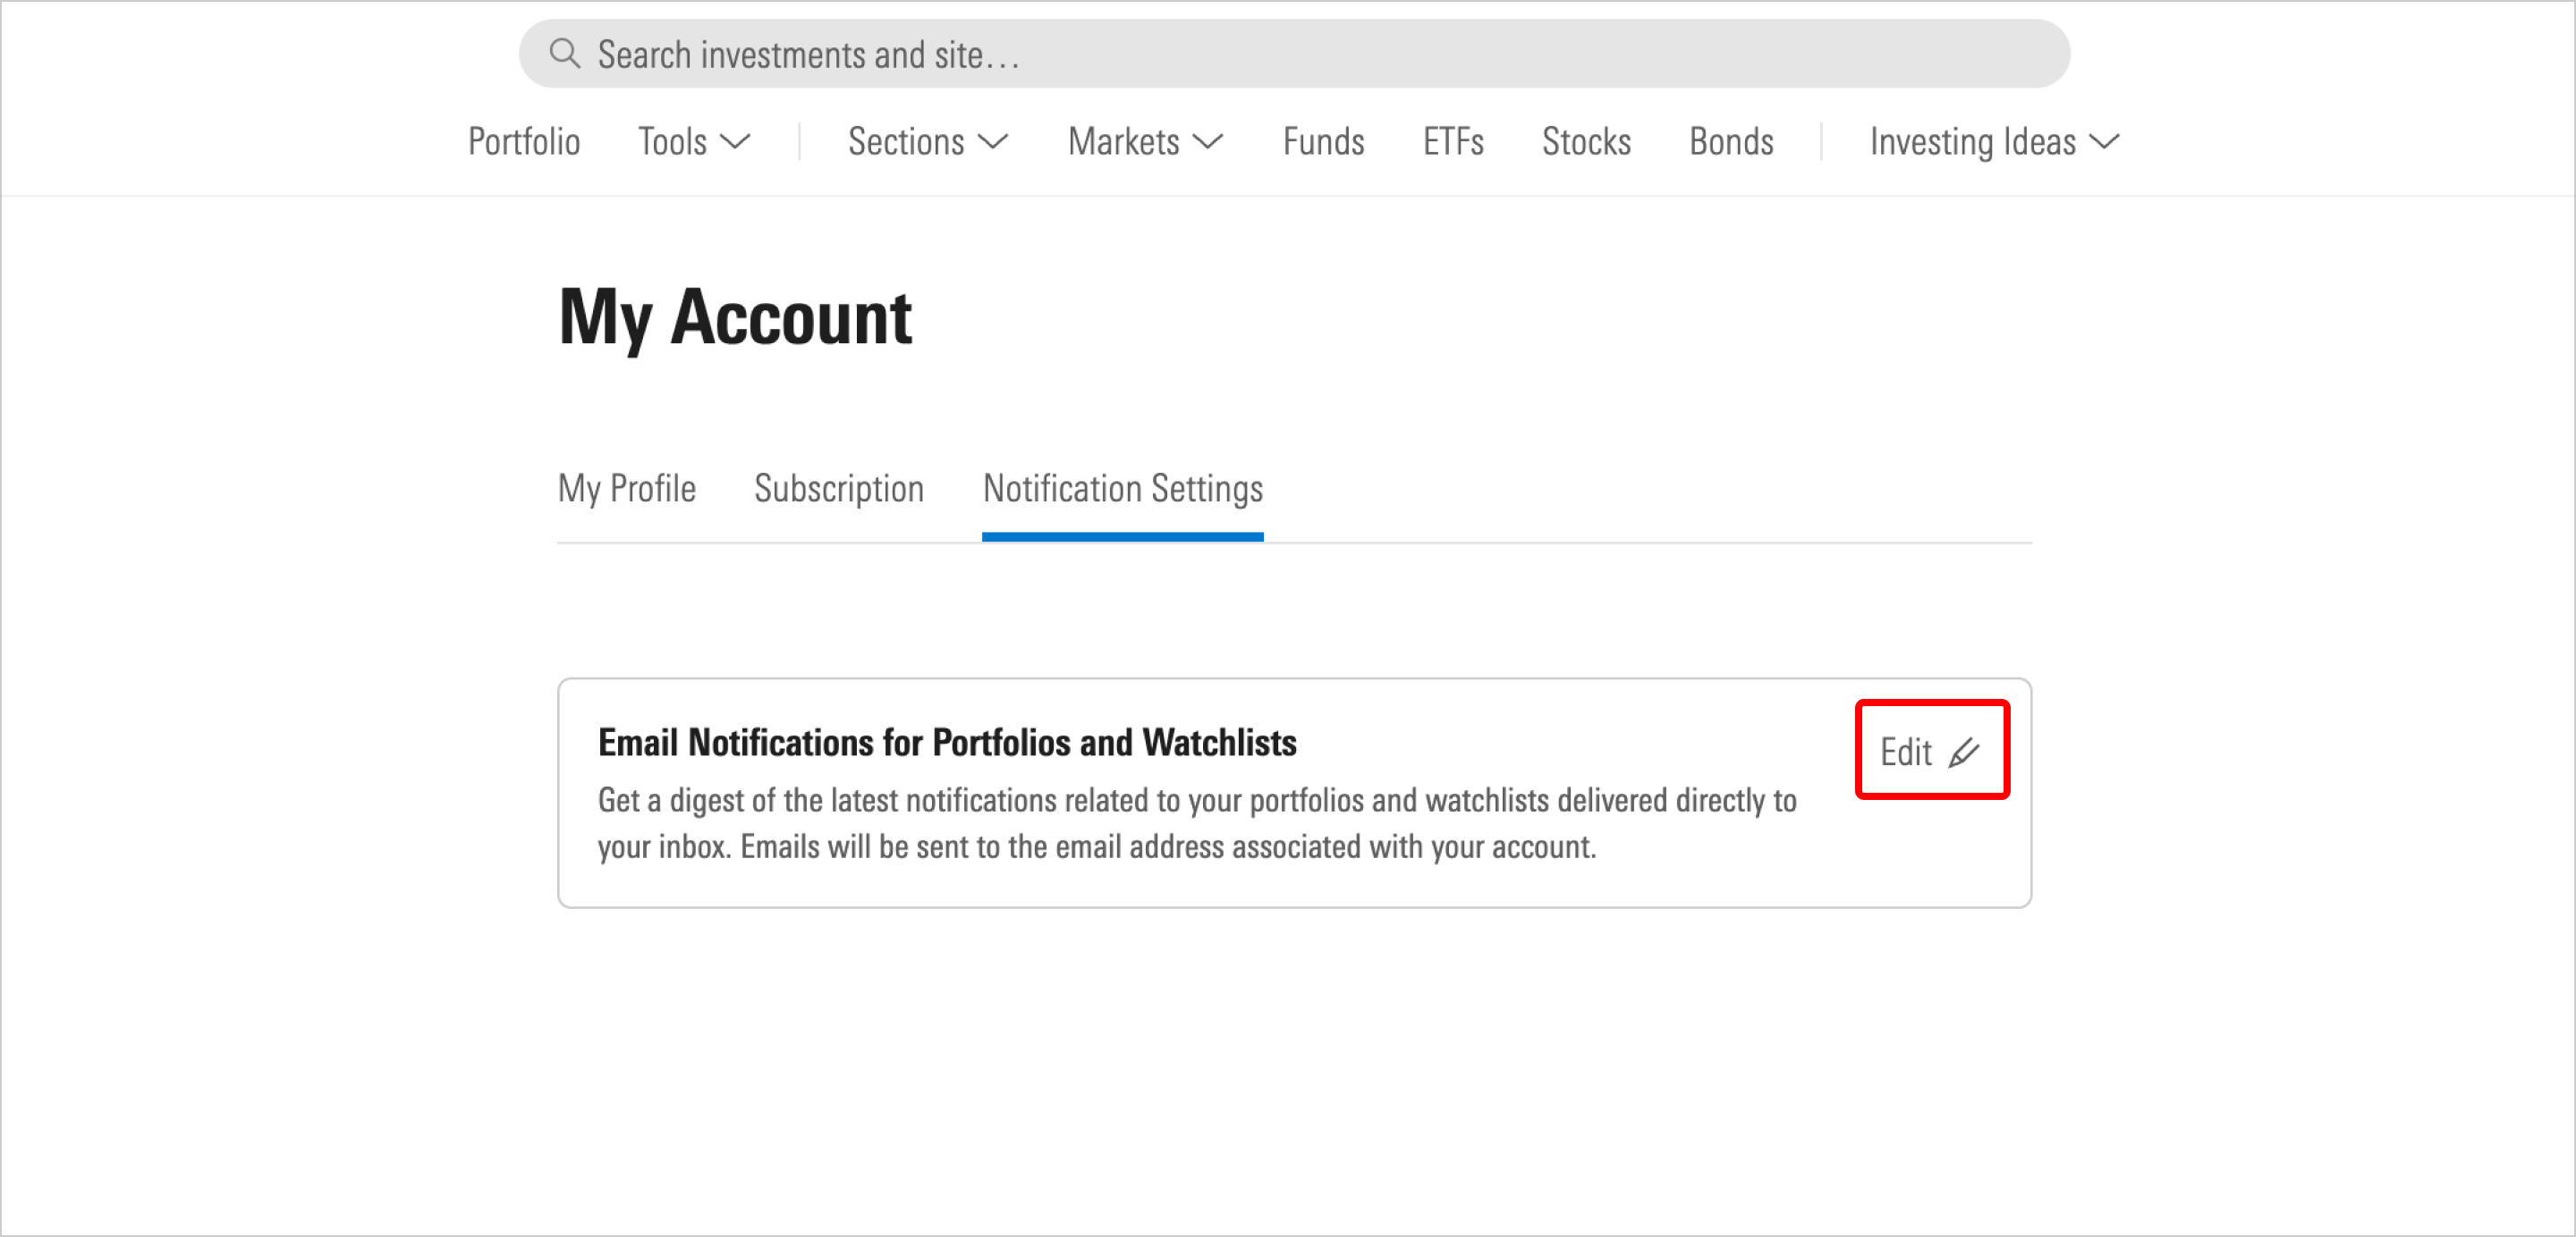Switch to the My Profile tab
2576x1237 pixels.
click(626, 489)
